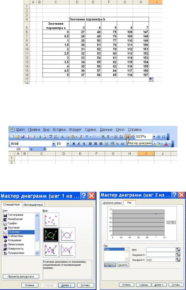The width and height of the screenshot is (186, 290).
Task: Click the Просмотр результата button
Action: click(21, 276)
